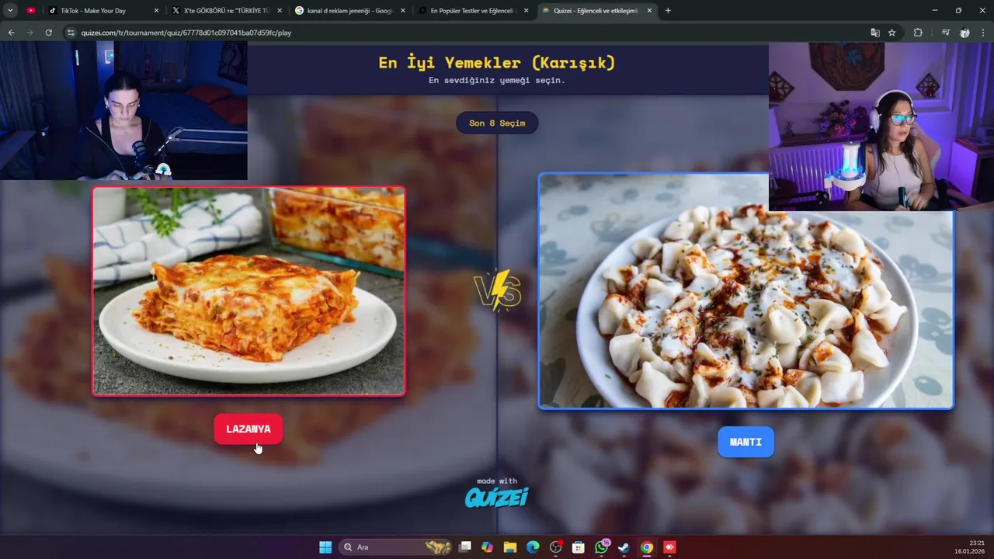Open OBS Studio from taskbar

pos(555,547)
